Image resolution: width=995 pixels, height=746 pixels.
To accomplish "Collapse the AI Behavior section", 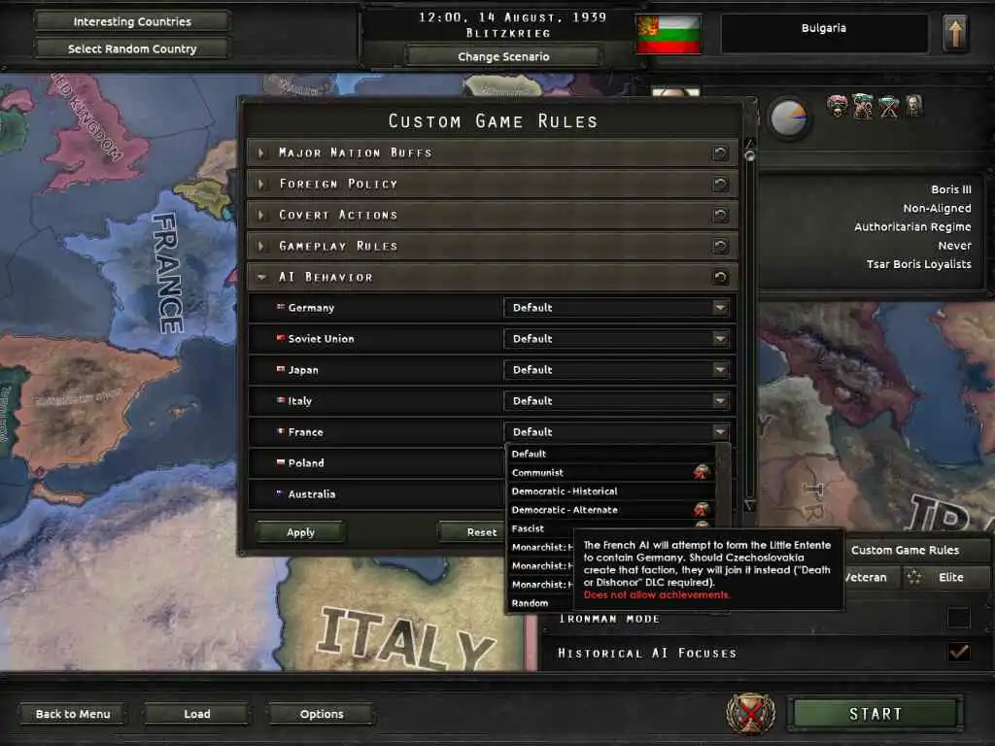I will tap(262, 277).
